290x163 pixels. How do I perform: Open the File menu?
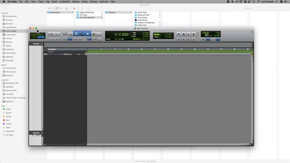(x=21, y=1)
